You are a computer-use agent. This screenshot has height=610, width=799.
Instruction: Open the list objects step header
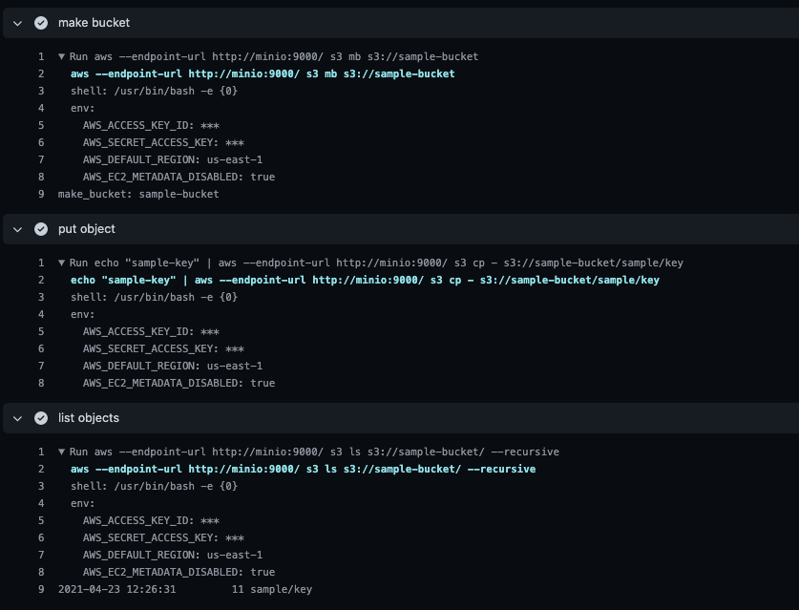click(401, 418)
